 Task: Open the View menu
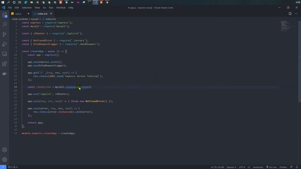37,8
